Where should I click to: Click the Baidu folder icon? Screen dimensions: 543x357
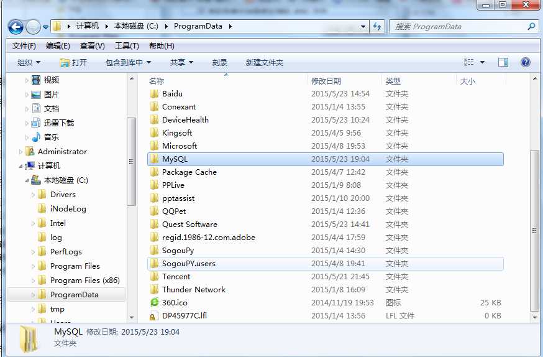(155, 94)
